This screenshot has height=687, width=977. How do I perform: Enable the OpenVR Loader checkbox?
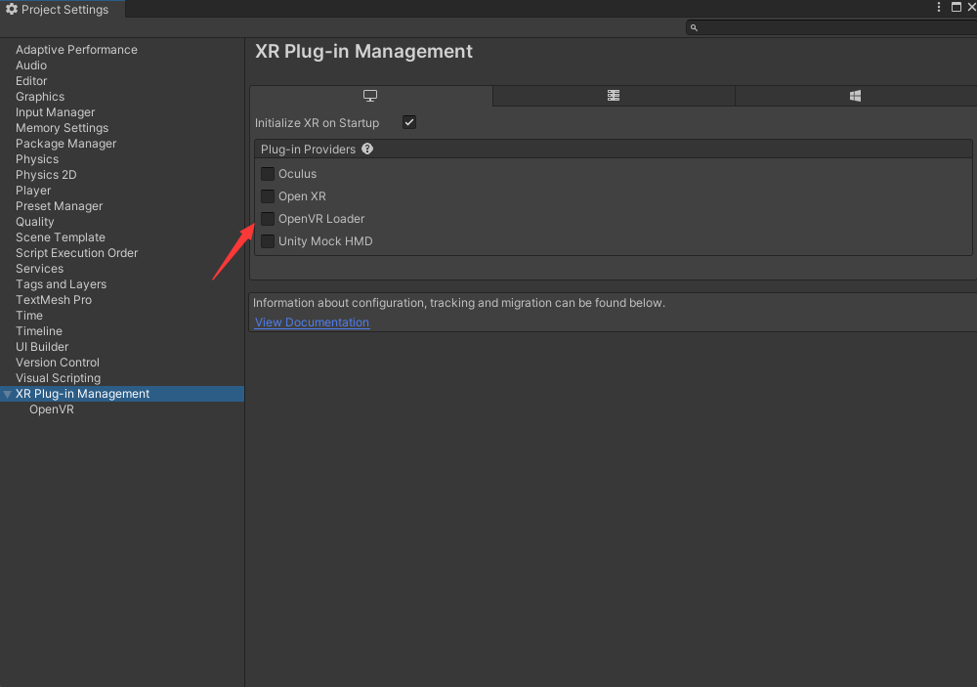click(x=268, y=219)
